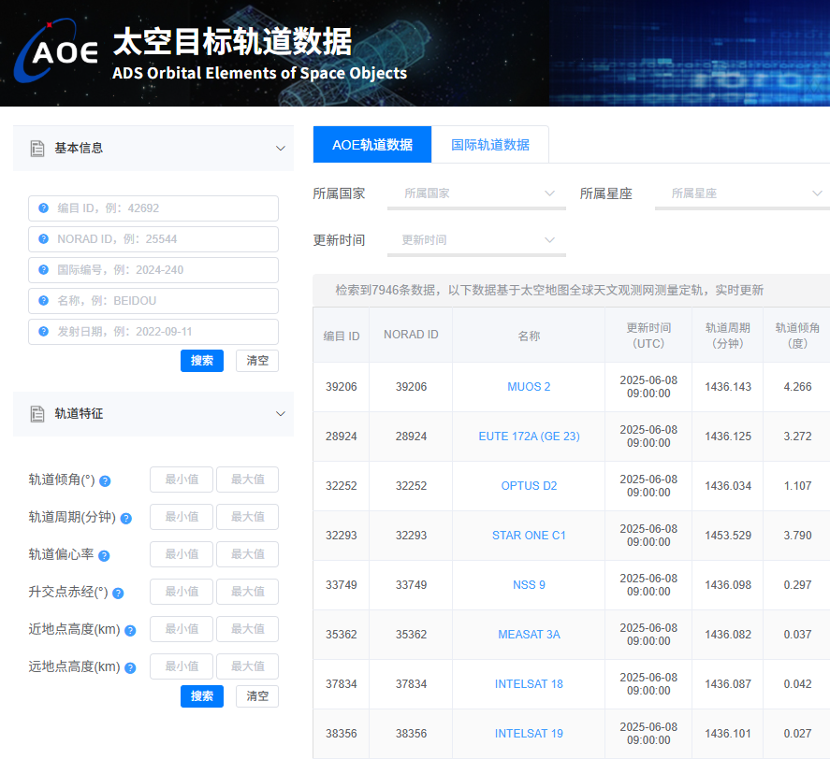Click help icon in 编目 ID field
This screenshot has width=830, height=759.
tap(43, 208)
